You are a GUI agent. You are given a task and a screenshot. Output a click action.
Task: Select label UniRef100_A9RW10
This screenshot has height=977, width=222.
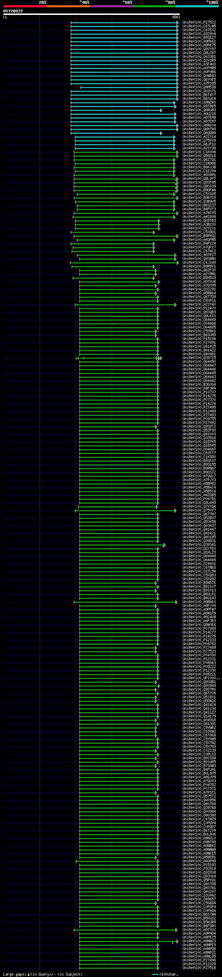(x=199, y=602)
